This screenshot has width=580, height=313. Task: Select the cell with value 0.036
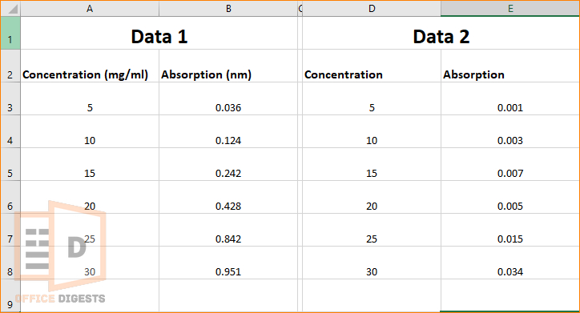228,98
